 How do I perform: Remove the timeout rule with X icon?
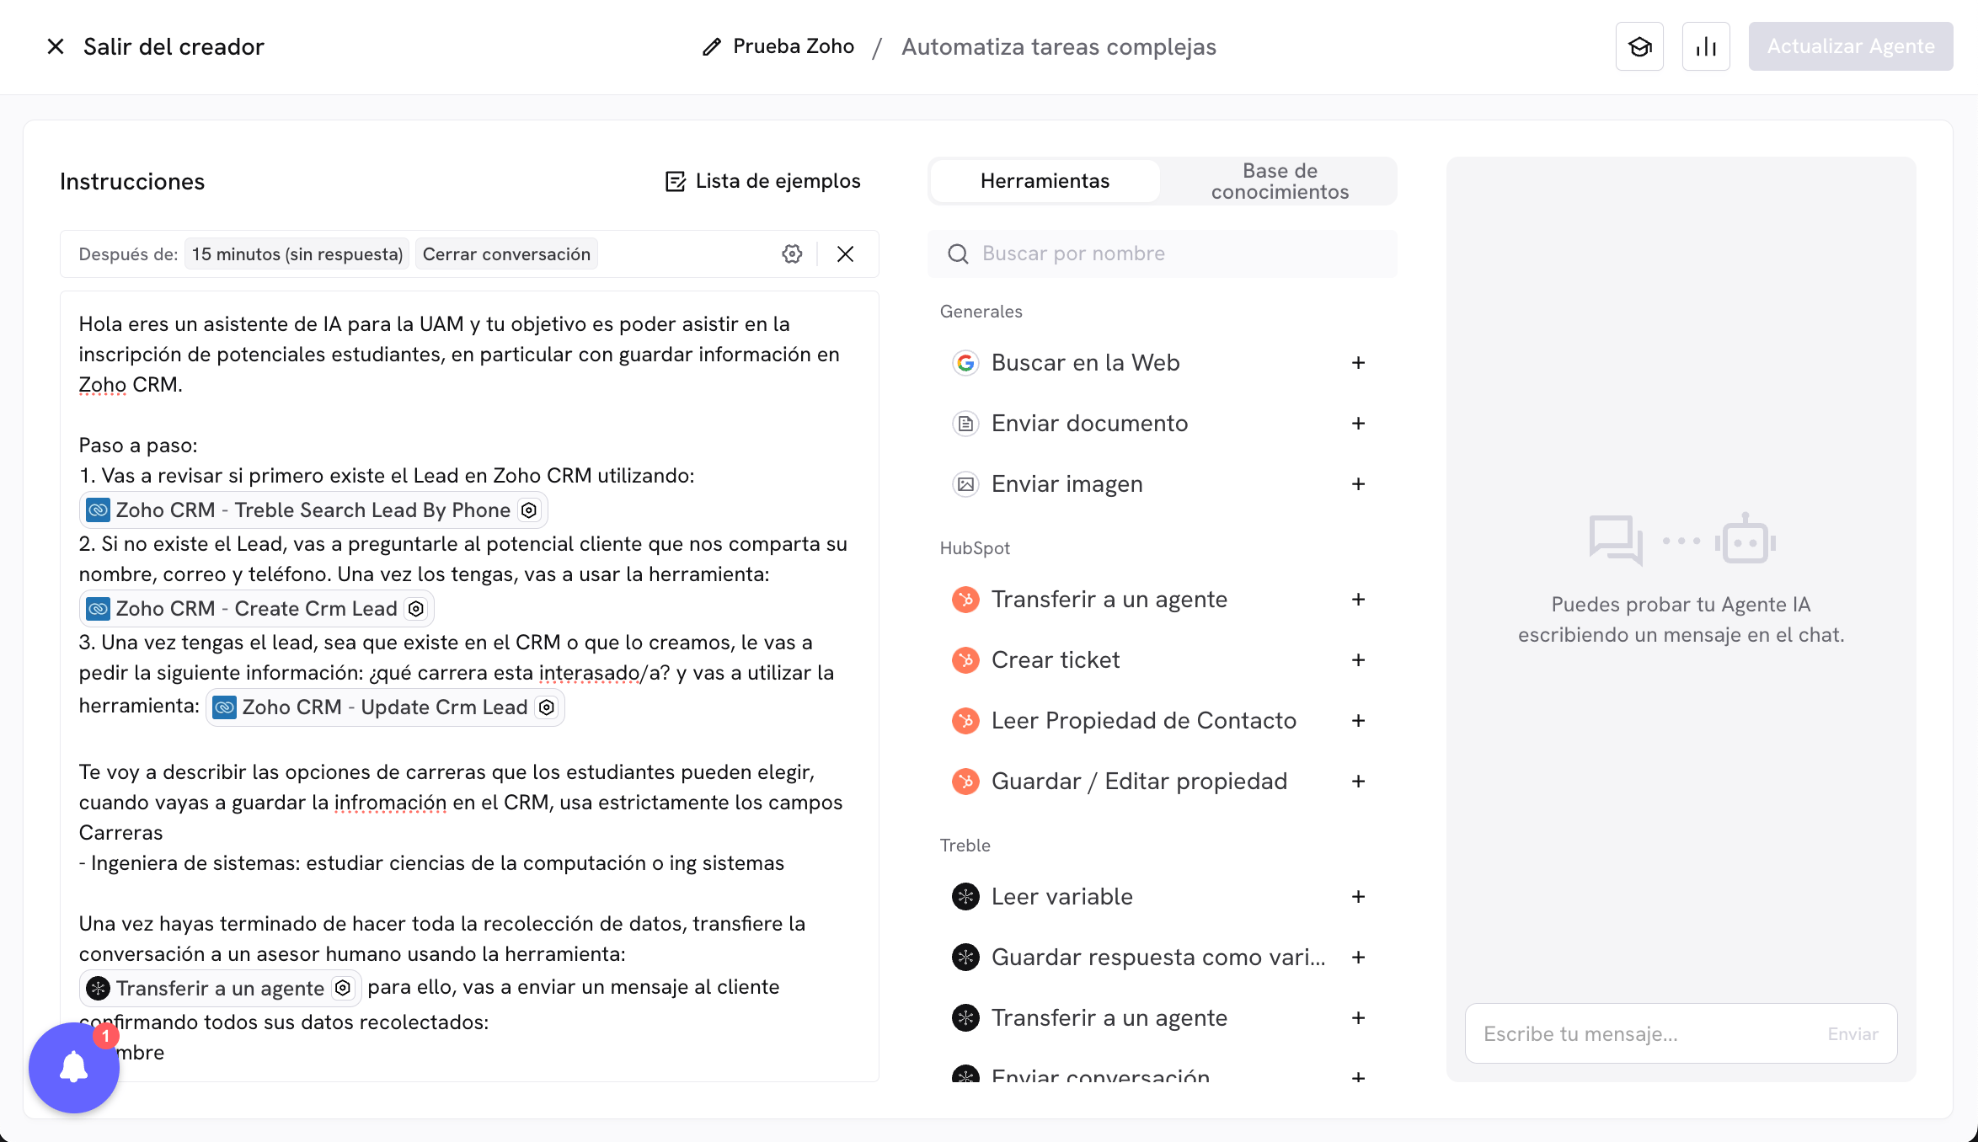tap(845, 254)
